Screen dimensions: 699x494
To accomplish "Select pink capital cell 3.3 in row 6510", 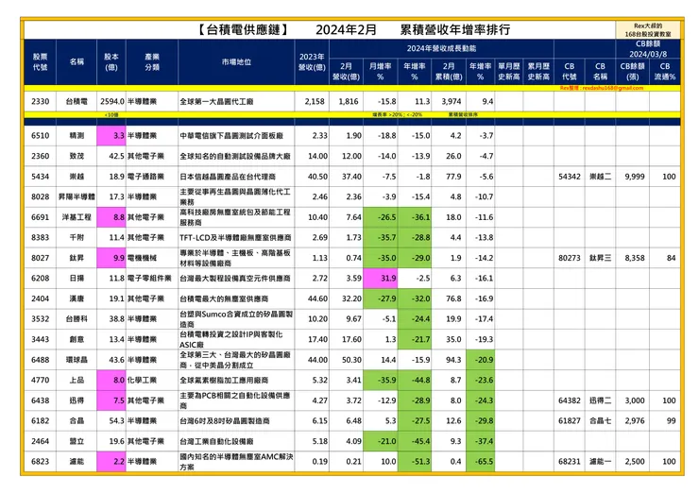I will tap(111, 135).
